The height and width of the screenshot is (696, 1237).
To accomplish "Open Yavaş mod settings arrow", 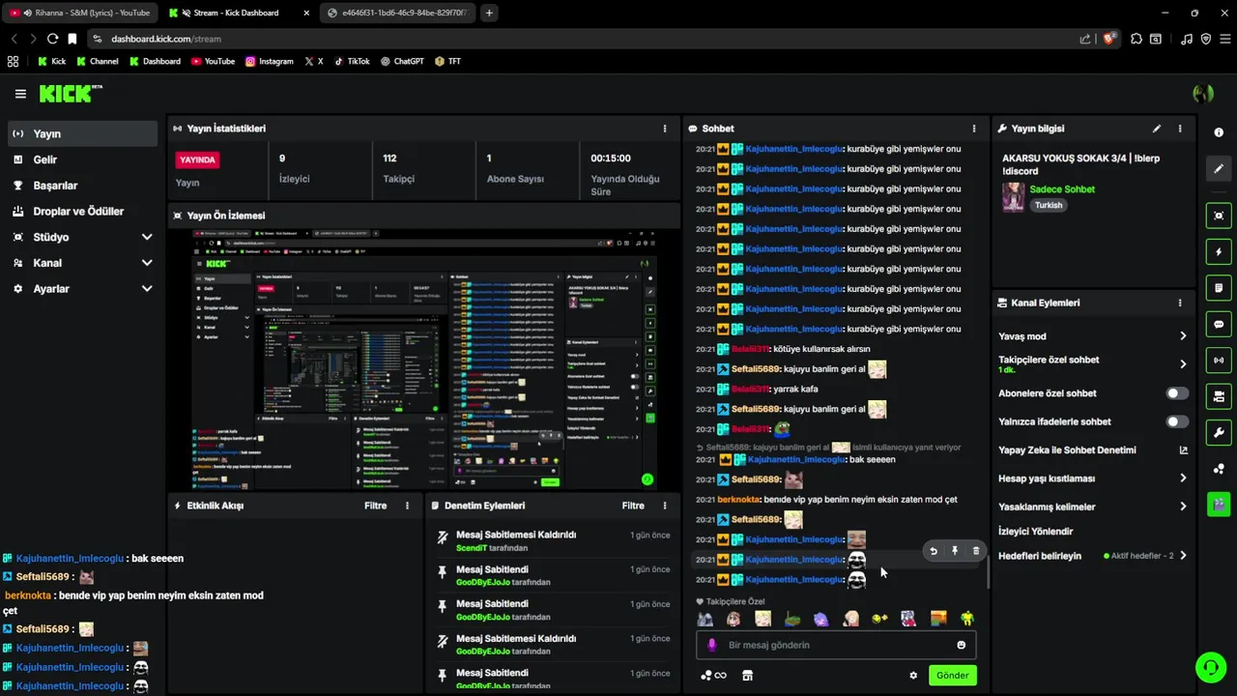I will tap(1183, 336).
